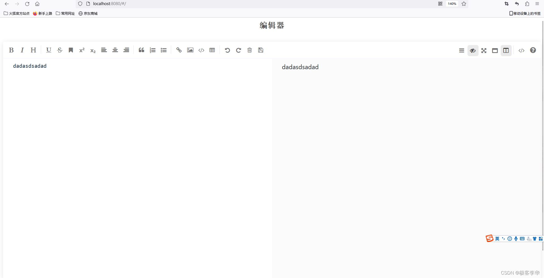Image resolution: width=544 pixels, height=278 pixels.
Task: Toggle fullscreen editing mode
Action: pos(484,50)
